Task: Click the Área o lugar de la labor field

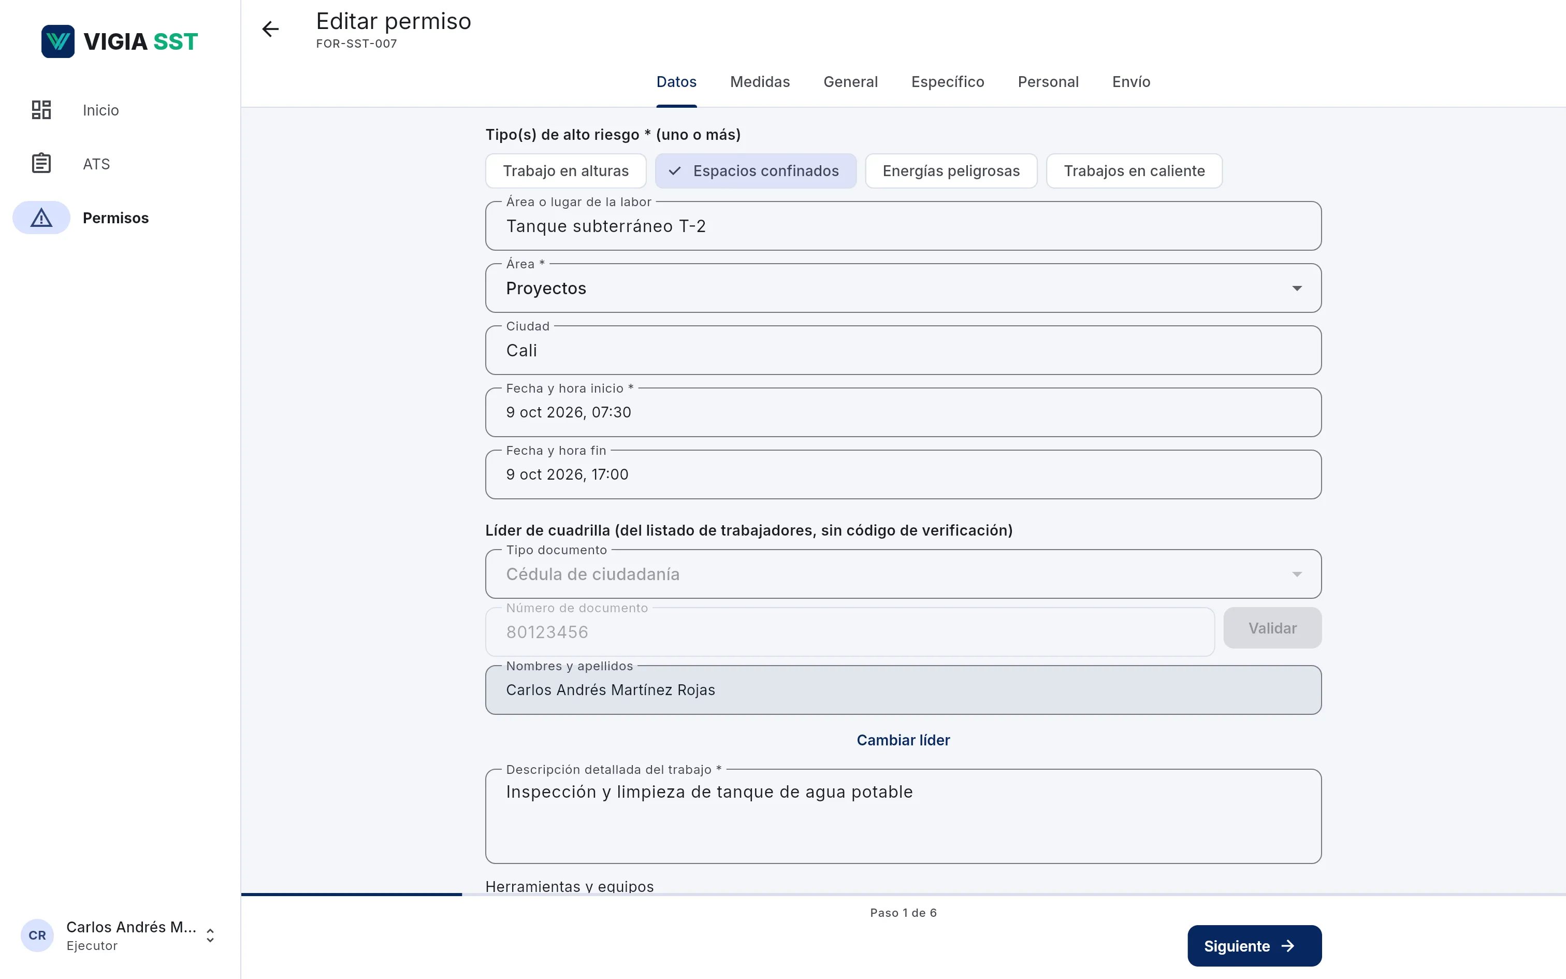Action: pyautogui.click(x=903, y=226)
